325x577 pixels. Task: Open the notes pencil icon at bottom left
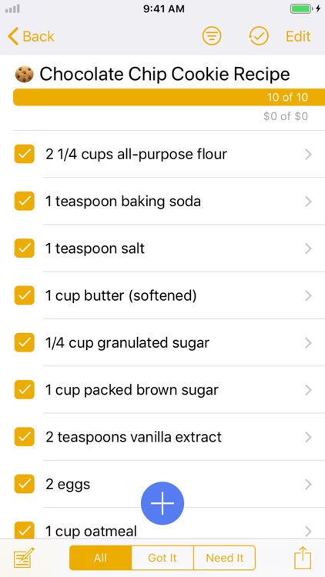[24, 558]
